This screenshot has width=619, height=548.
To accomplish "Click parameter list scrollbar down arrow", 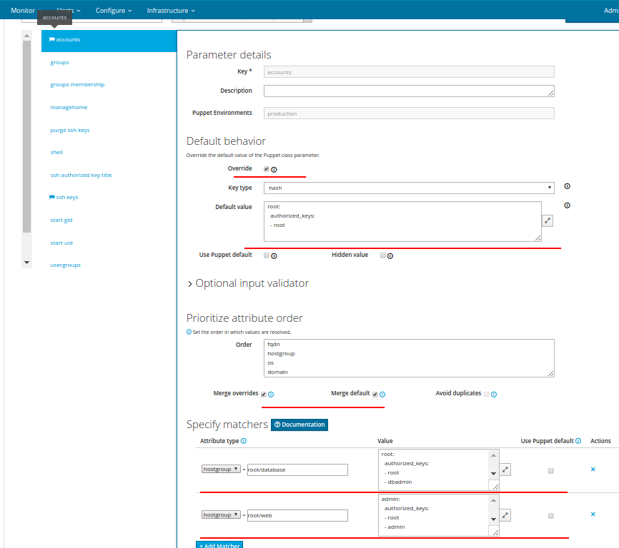I will tap(26, 263).
